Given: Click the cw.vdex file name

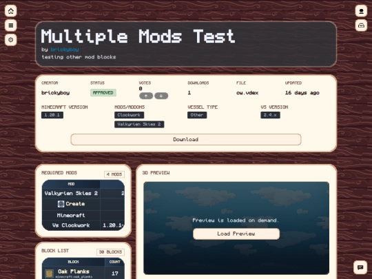Looking at the screenshot, I should [x=247, y=93].
